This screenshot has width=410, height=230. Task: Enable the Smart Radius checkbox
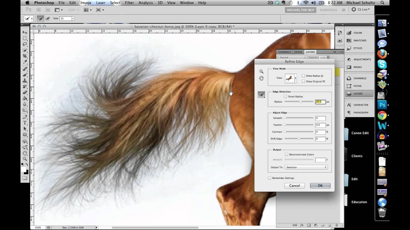285,96
